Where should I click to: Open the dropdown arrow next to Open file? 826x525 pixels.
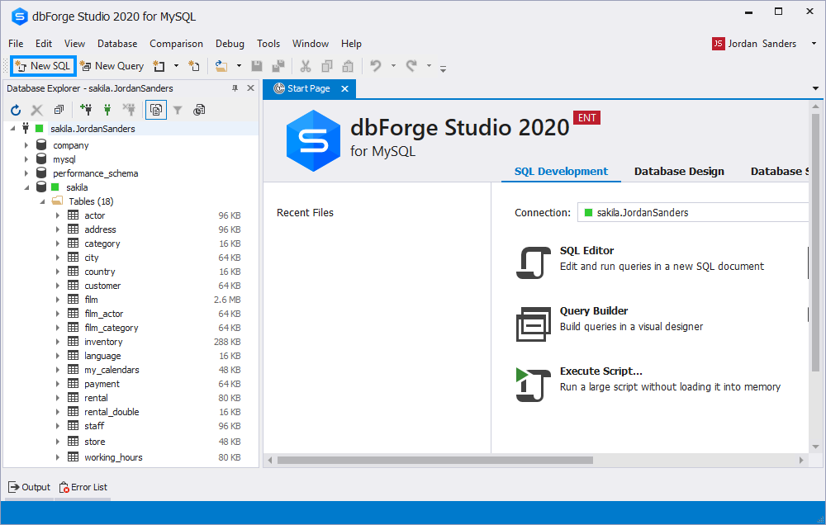click(239, 66)
